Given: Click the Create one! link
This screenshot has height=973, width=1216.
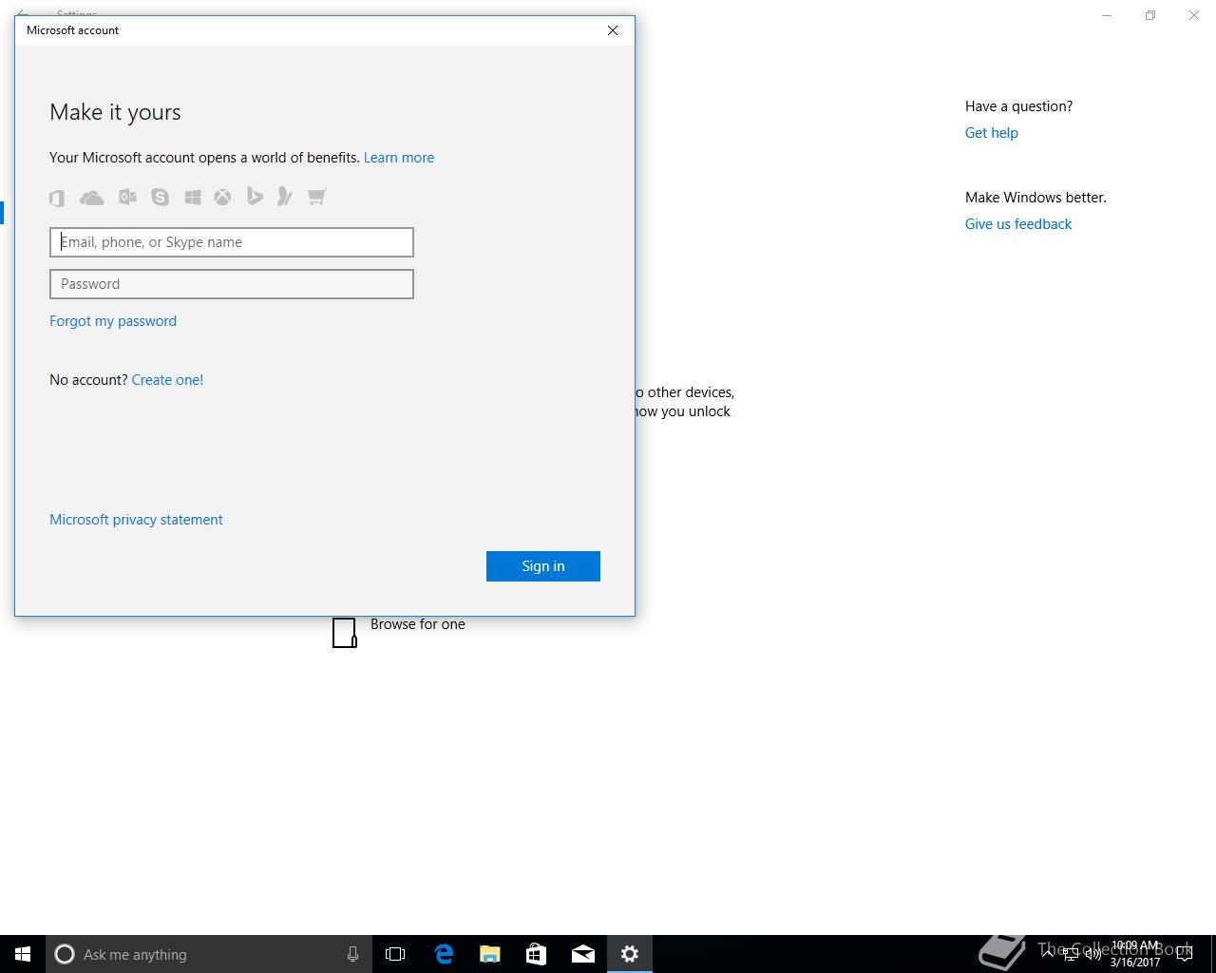Looking at the screenshot, I should coord(167,380).
